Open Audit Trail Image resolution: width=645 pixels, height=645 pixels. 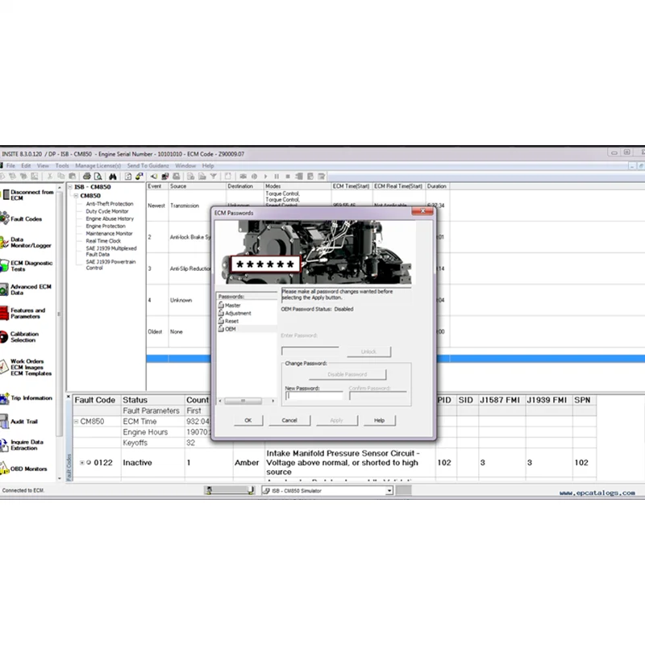(19, 421)
